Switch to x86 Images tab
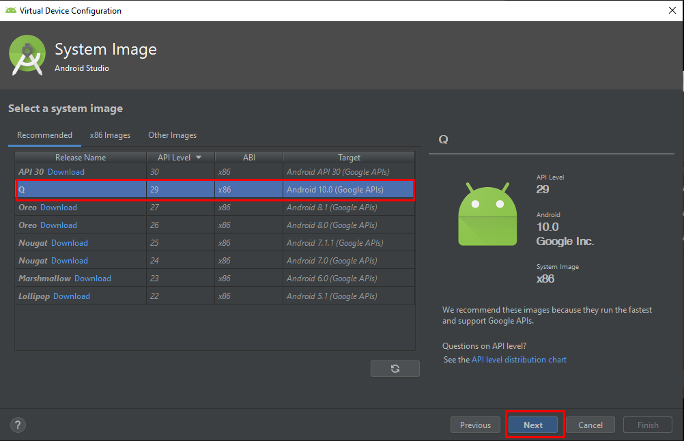This screenshot has height=441, width=684. click(110, 135)
